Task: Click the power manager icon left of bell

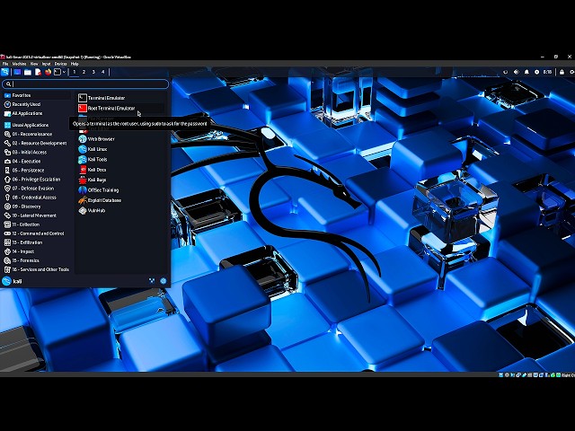Action: coord(505,72)
